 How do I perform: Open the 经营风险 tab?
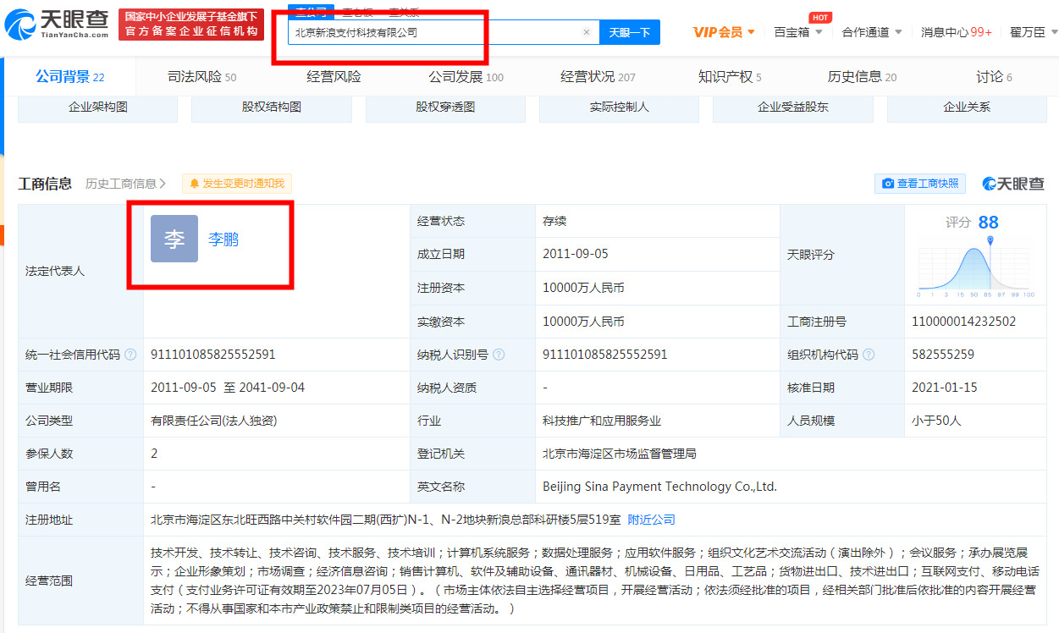coord(334,77)
